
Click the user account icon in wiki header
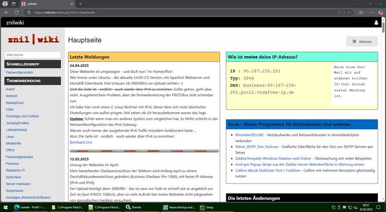pos(377,23)
